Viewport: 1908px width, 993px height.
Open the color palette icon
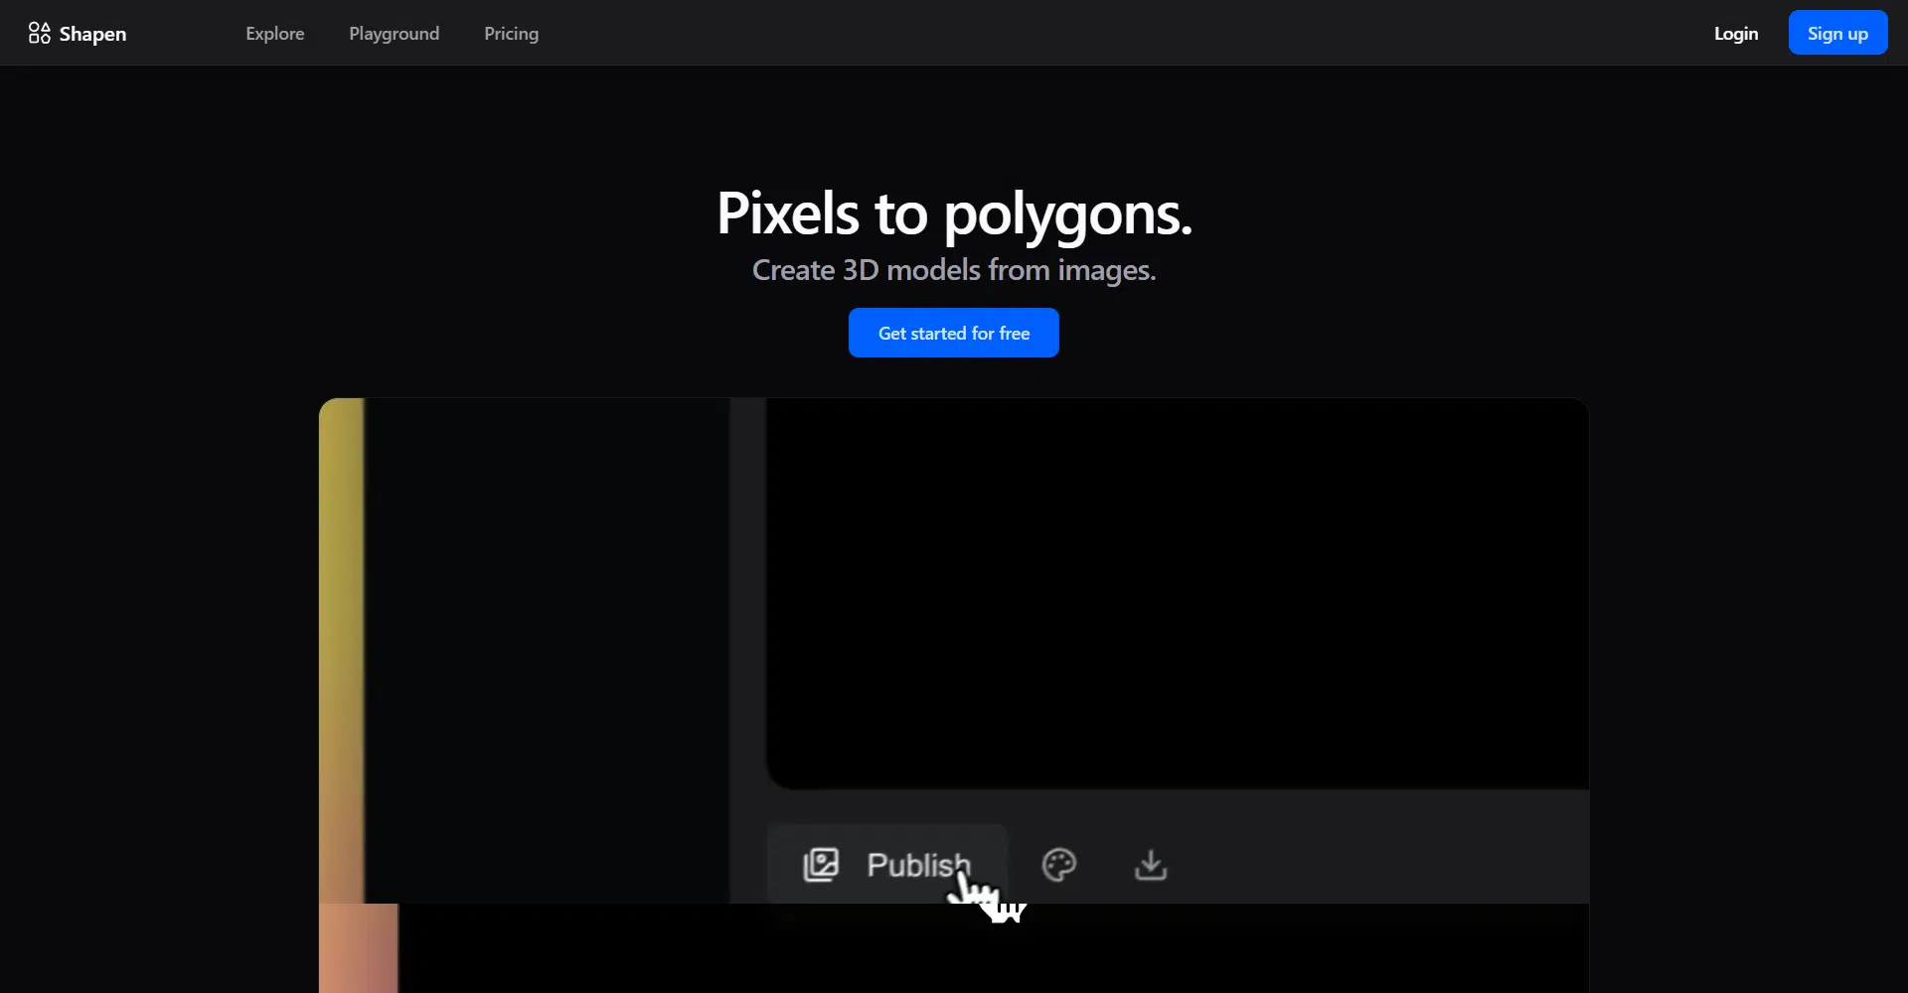pos(1058,865)
